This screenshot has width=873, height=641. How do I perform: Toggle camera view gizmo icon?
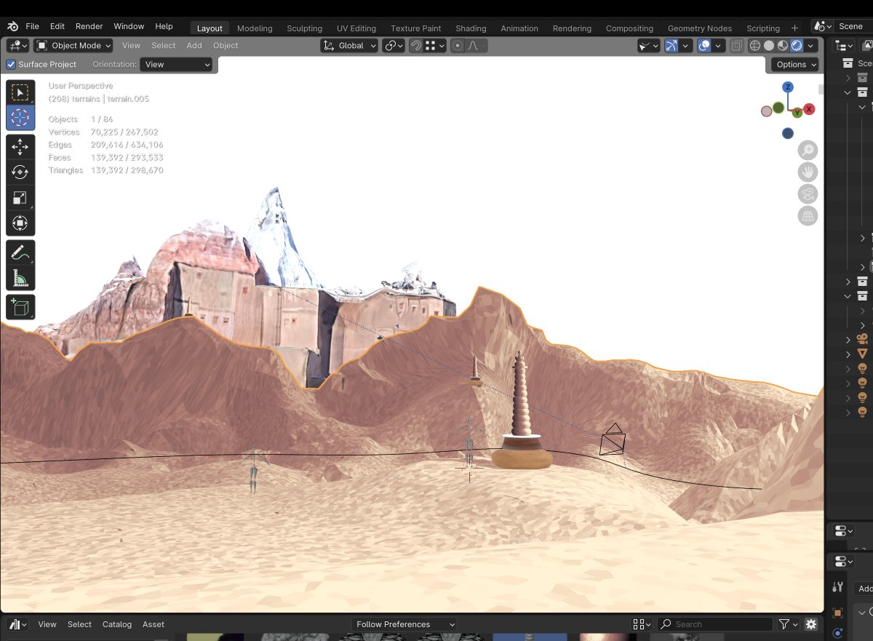pyautogui.click(x=808, y=194)
